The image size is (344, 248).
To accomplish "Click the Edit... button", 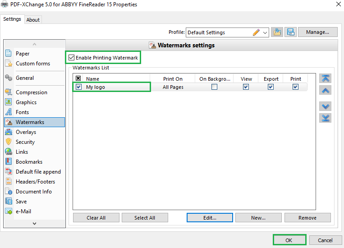I will [x=210, y=218].
